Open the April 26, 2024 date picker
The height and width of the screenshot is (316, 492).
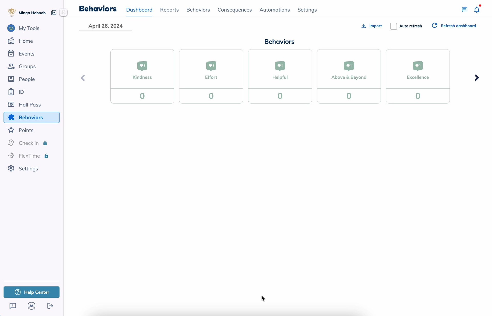[x=105, y=26]
